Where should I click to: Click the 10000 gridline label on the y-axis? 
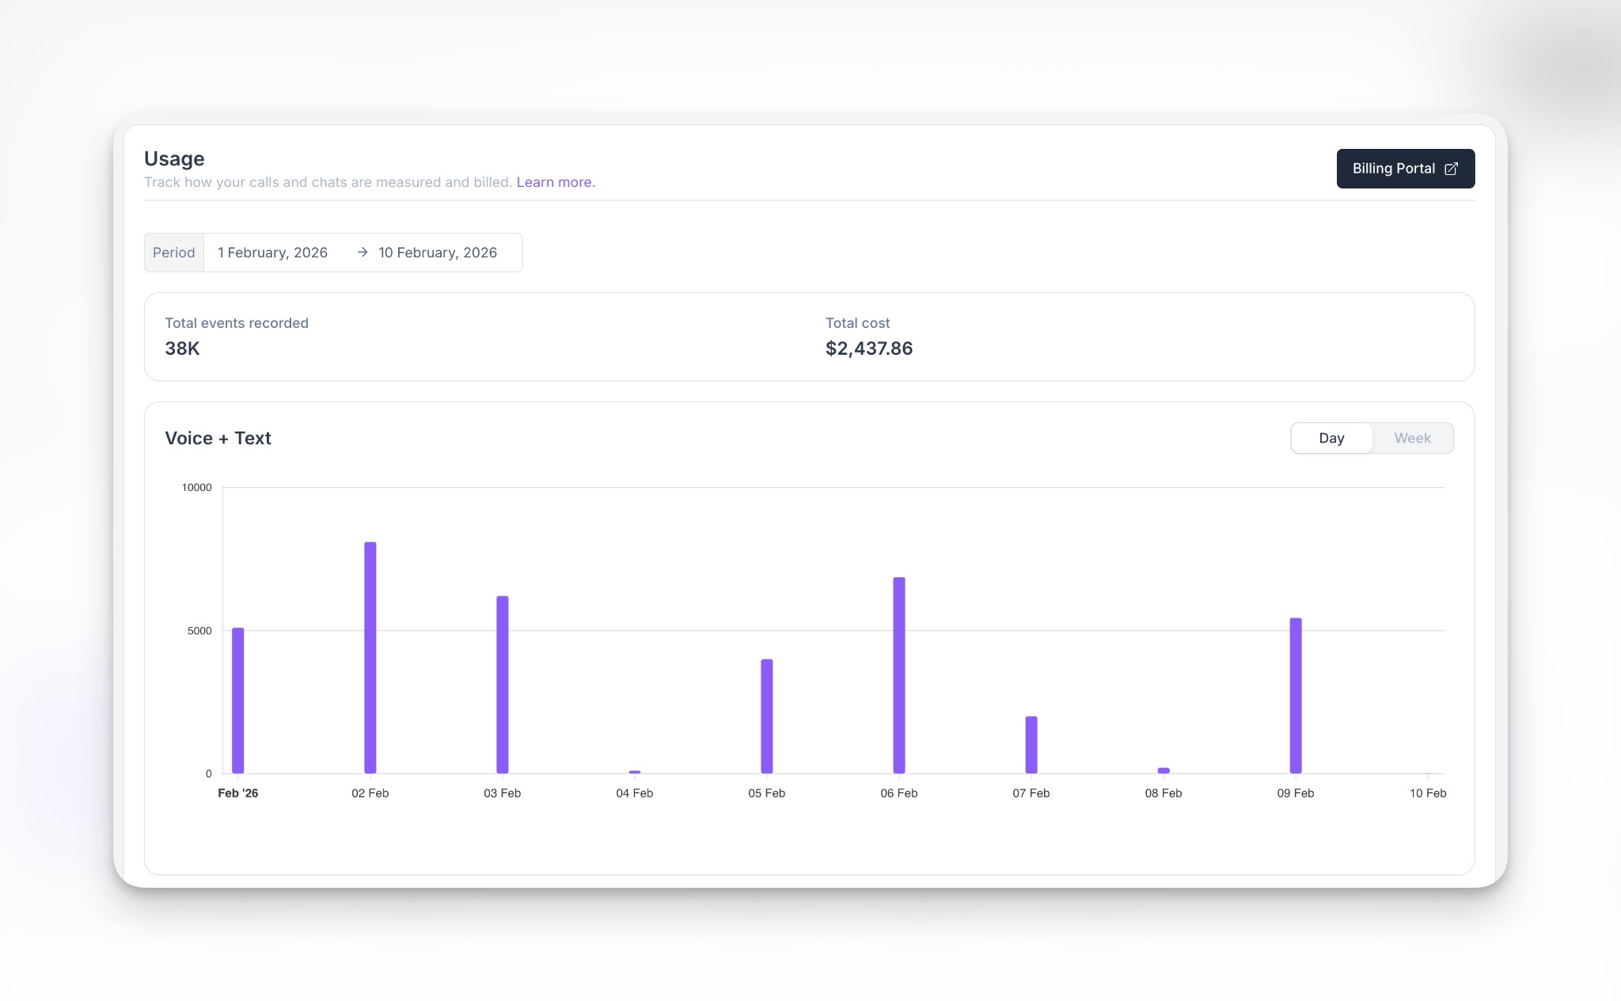[197, 487]
